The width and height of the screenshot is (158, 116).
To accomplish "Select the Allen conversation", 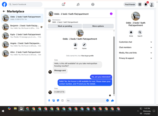I will [22, 53].
